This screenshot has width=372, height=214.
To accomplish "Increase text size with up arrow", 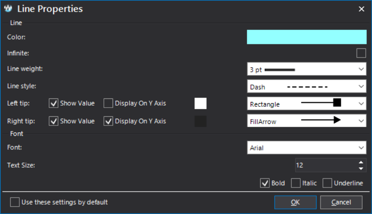I will (361, 162).
